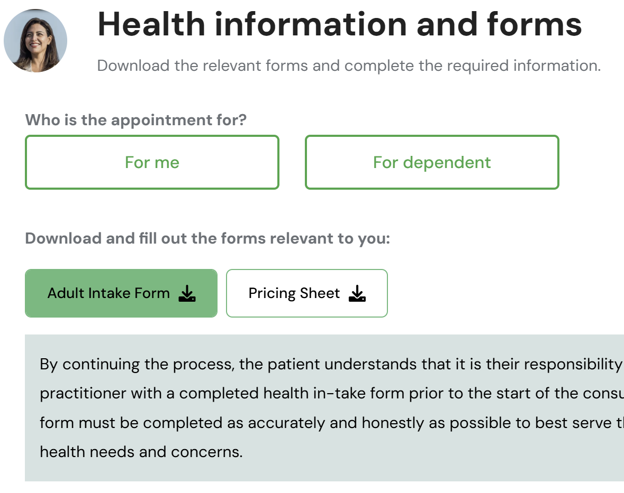Click the "Health information and forms" heading
This screenshot has height=493, width=624.
[339, 24]
